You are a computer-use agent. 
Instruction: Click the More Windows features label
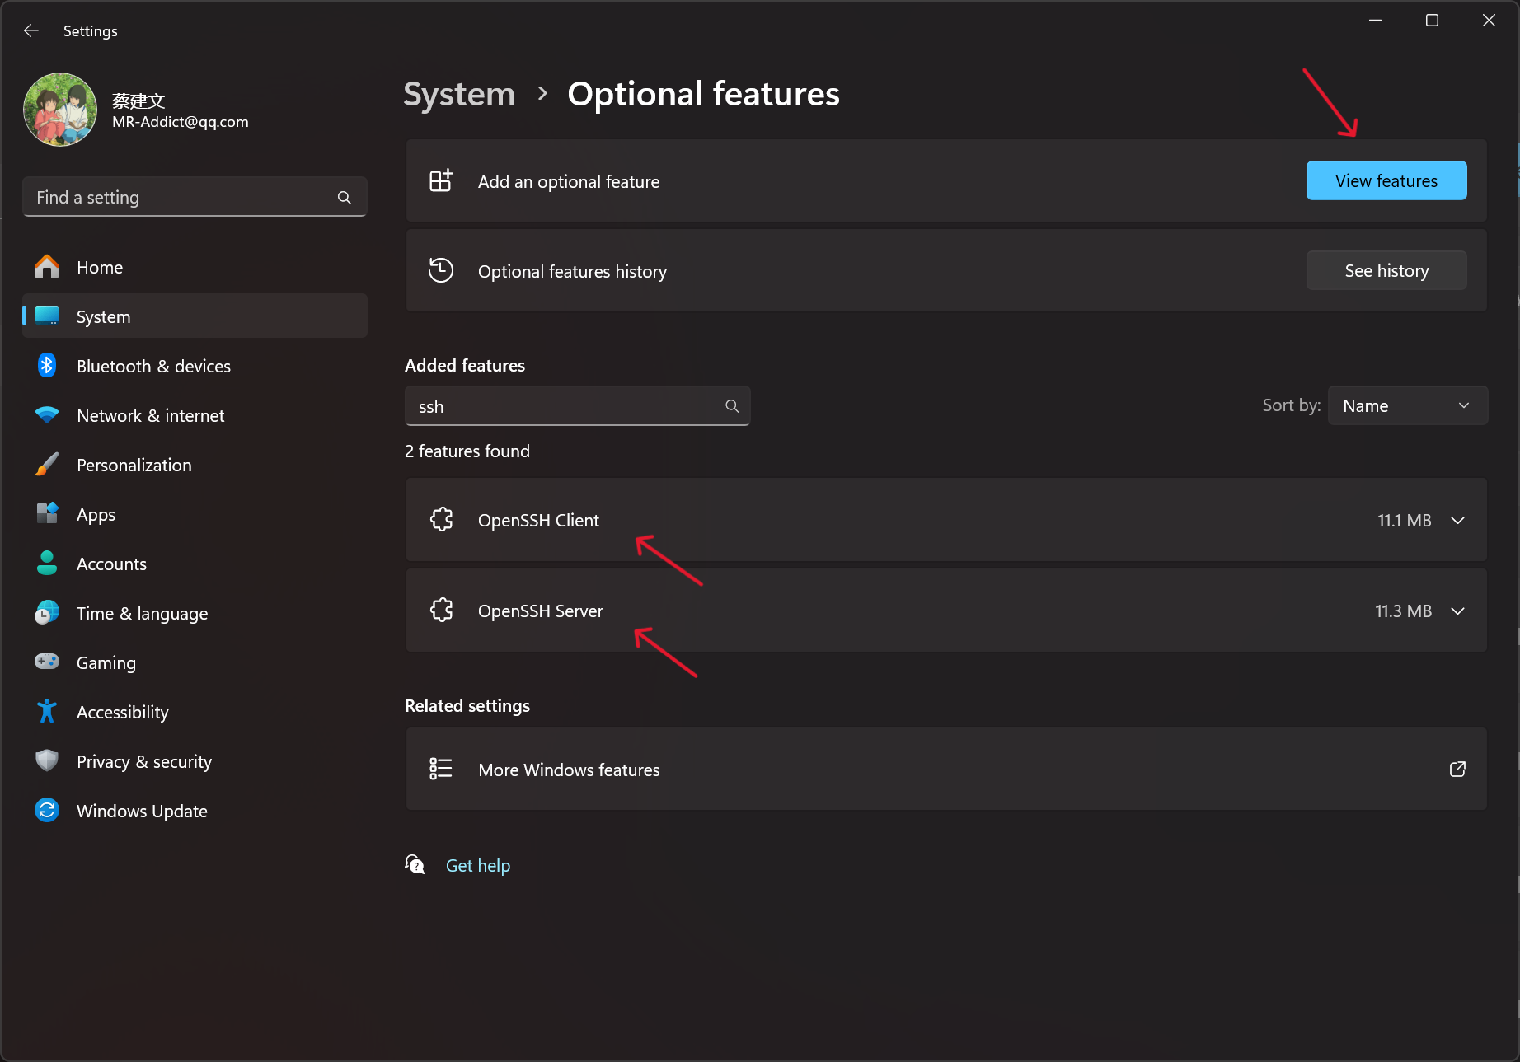(569, 770)
